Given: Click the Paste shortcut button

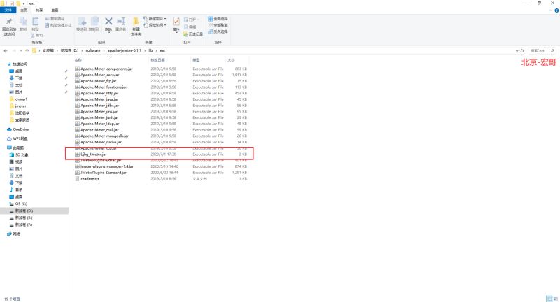Looking at the screenshot, I should (x=58, y=25).
